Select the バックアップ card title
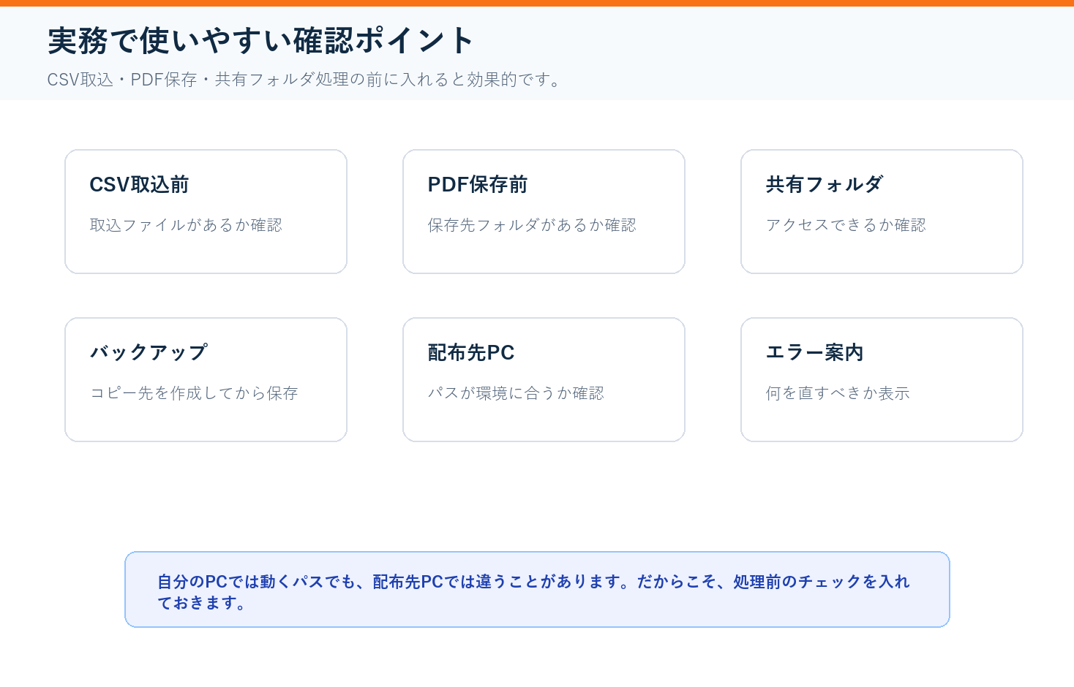 [149, 352]
